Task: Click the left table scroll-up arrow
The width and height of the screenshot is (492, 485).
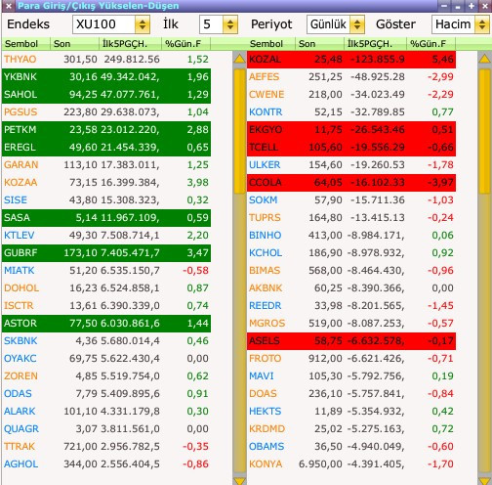Action: coord(239,59)
